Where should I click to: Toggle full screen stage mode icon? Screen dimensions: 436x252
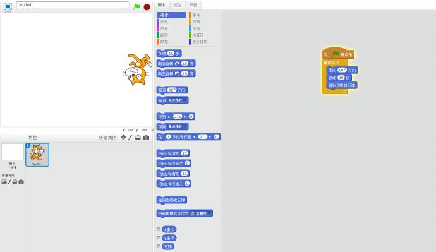8,6
